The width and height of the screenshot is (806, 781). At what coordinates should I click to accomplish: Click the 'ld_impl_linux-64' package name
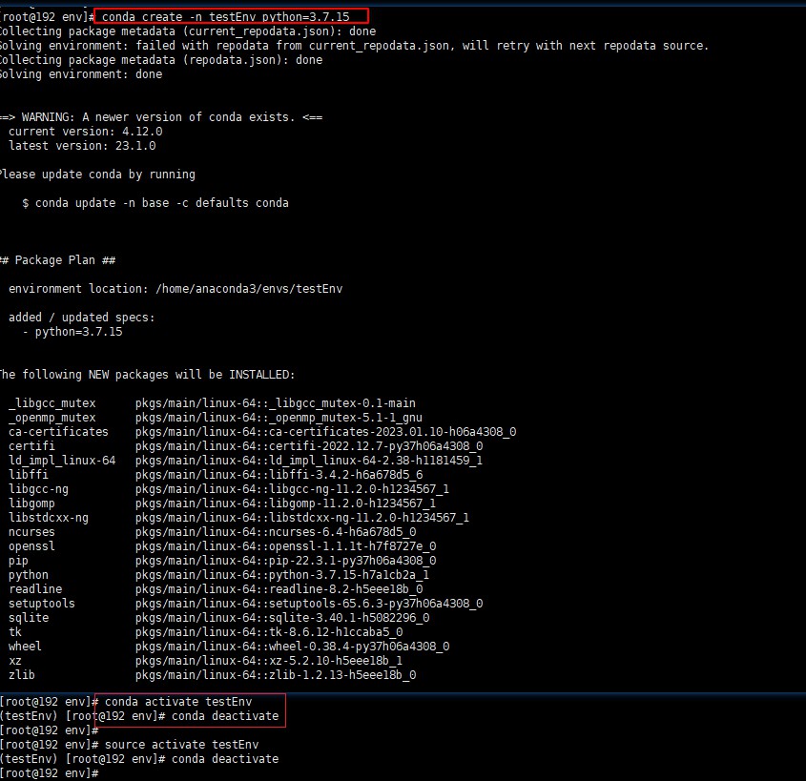coord(62,461)
